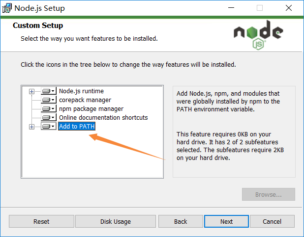Click 'Custom Setup' heading text
Image resolution: width=304 pixels, height=237 pixels.
38,26
